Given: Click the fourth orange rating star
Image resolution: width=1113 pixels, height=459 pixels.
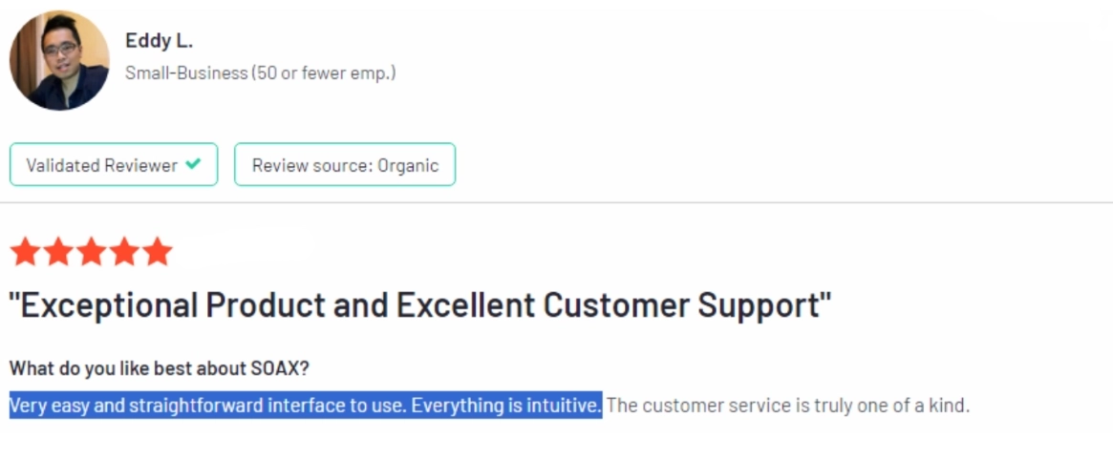Looking at the screenshot, I should coord(125,252).
